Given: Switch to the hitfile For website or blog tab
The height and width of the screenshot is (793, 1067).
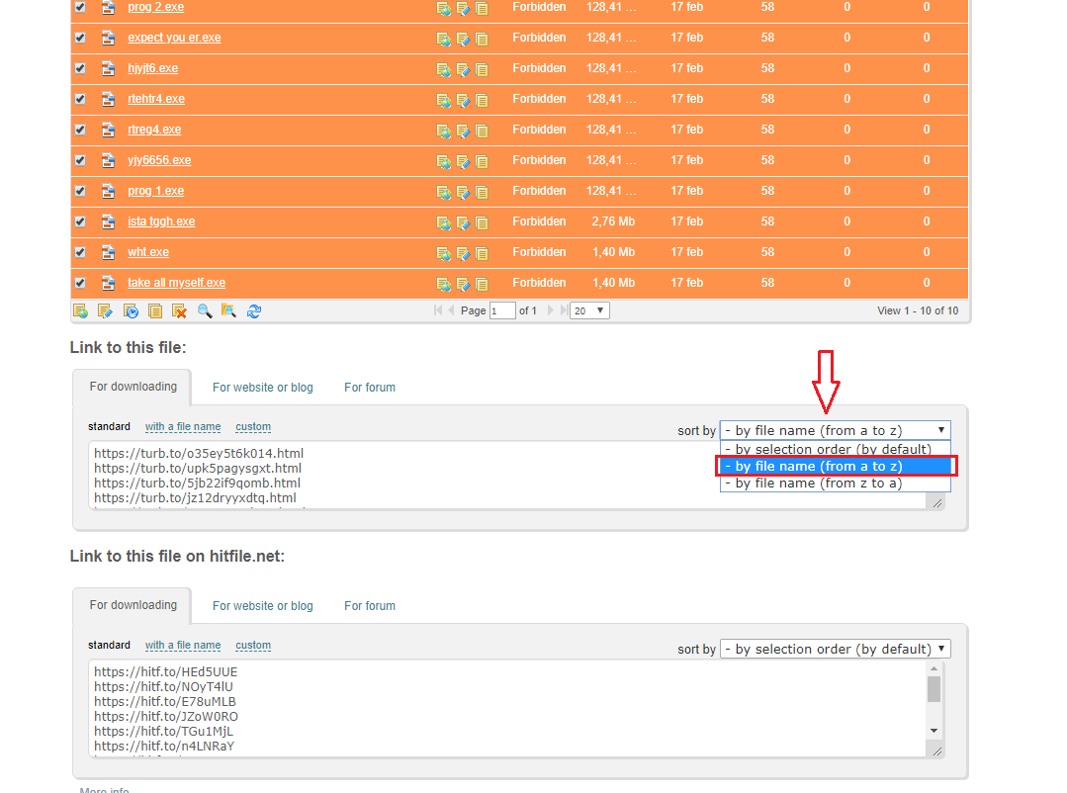Looking at the screenshot, I should (x=263, y=606).
